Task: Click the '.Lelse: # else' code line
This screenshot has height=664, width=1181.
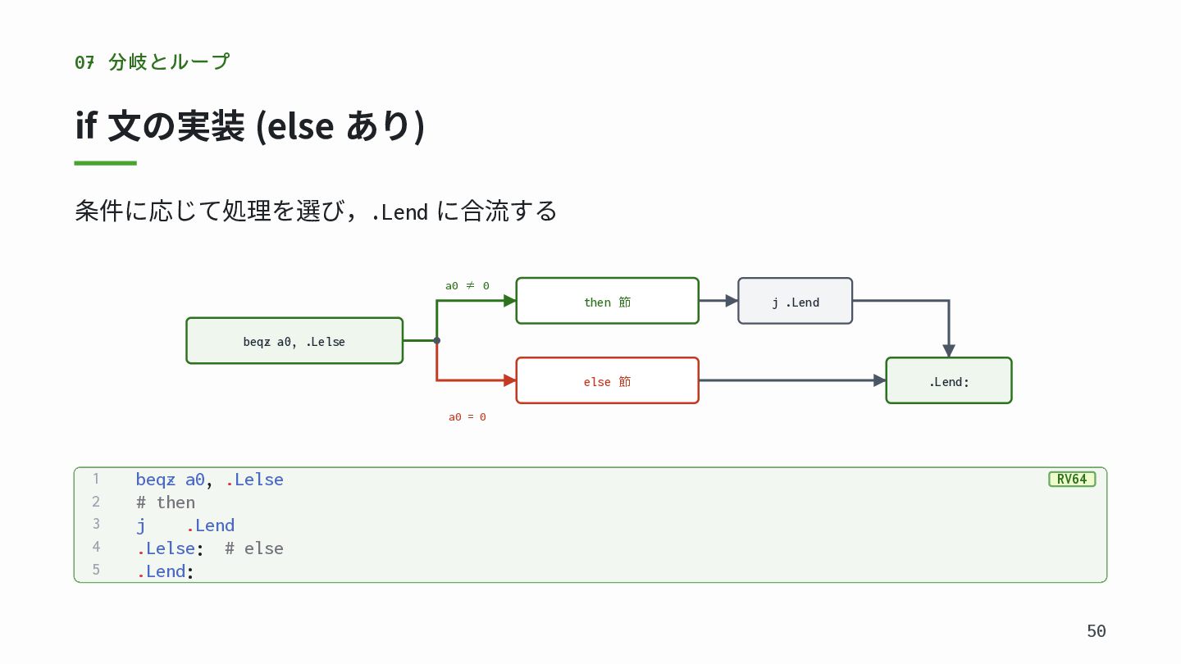Action: (210, 548)
